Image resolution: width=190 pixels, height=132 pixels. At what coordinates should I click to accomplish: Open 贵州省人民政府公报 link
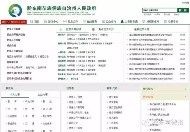[x=159, y=114]
